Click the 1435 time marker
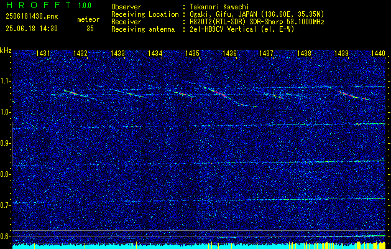The height and width of the screenshot is (249, 391). [192, 53]
